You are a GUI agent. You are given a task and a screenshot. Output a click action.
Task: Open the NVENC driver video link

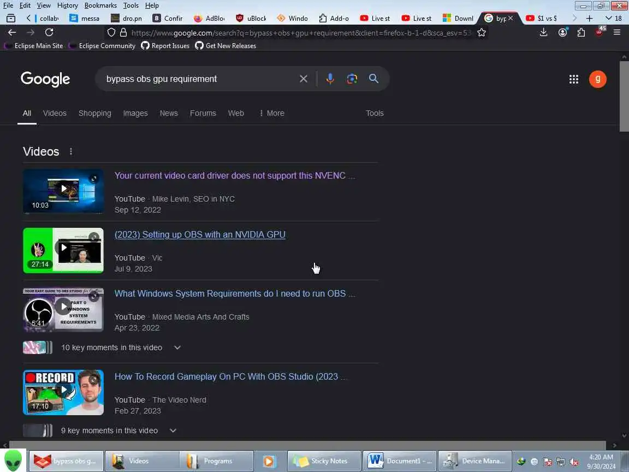pyautogui.click(x=235, y=176)
